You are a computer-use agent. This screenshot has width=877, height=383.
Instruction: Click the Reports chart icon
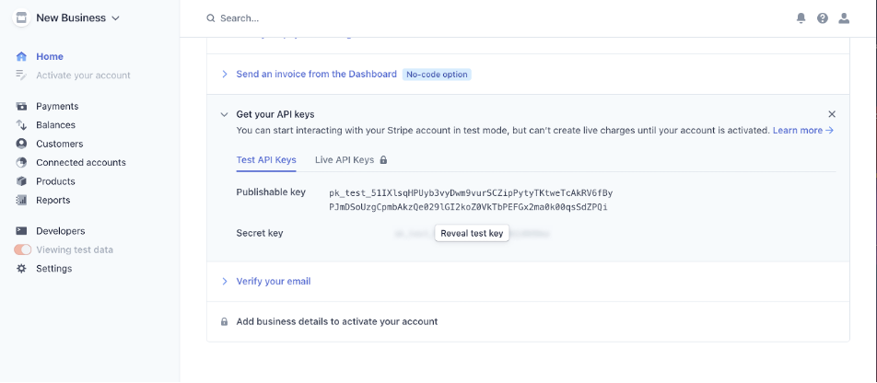coord(21,200)
